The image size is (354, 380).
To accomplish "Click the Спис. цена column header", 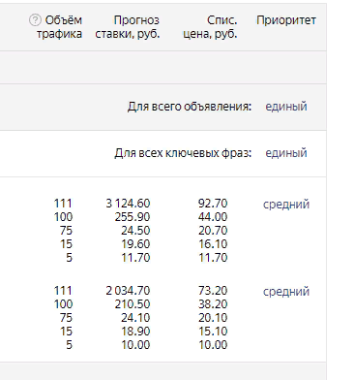I will pyautogui.click(x=210, y=27).
